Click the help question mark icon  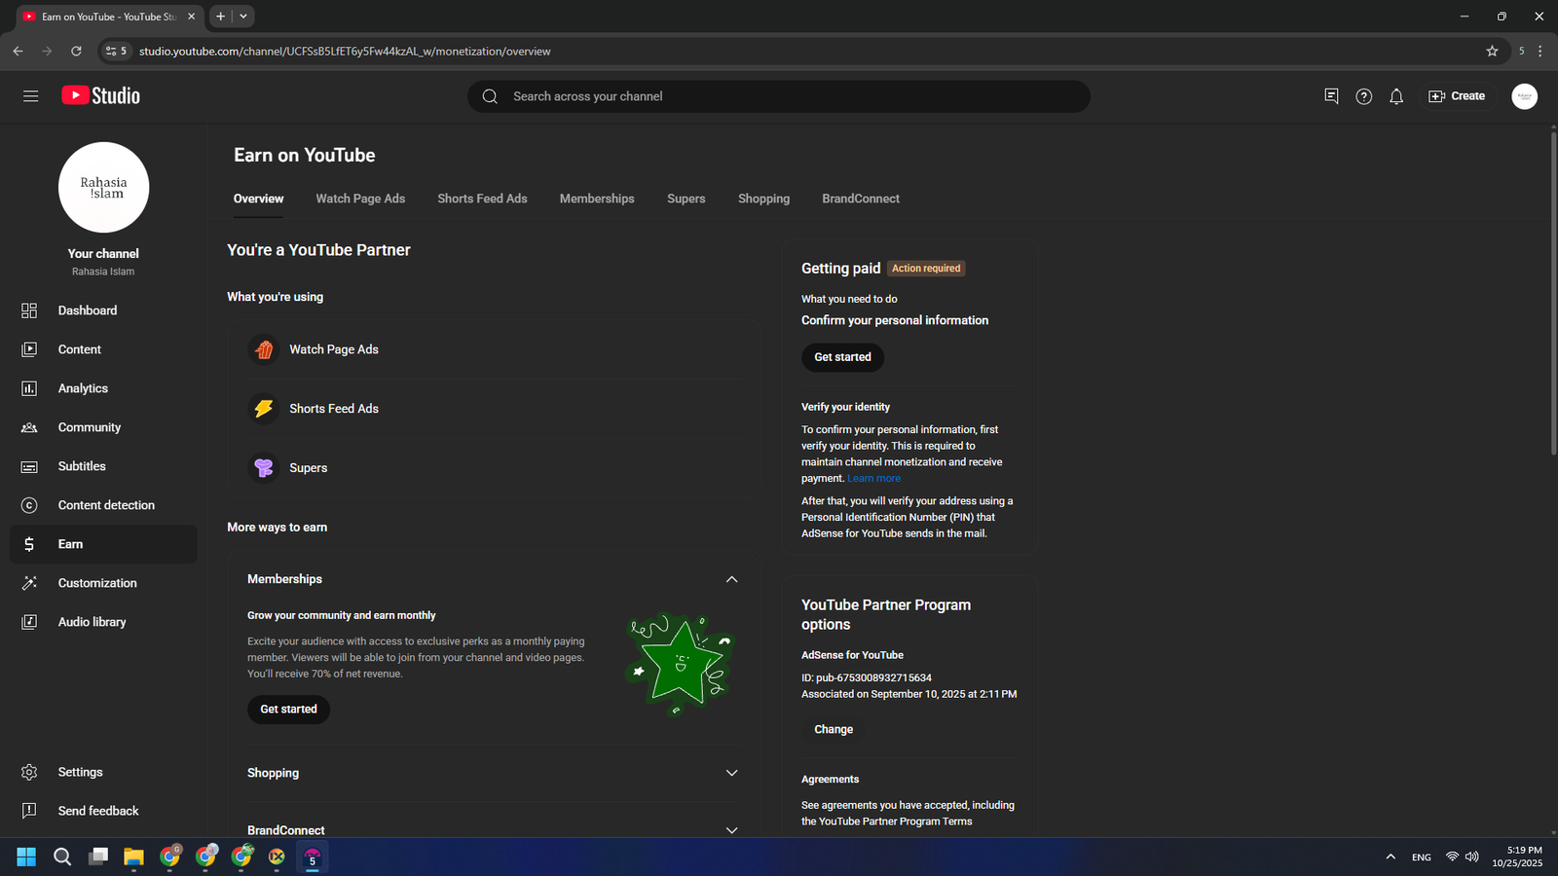[x=1363, y=96]
